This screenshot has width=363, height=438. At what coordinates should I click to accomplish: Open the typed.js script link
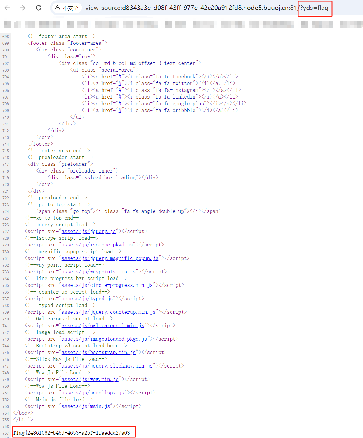pos(87,299)
